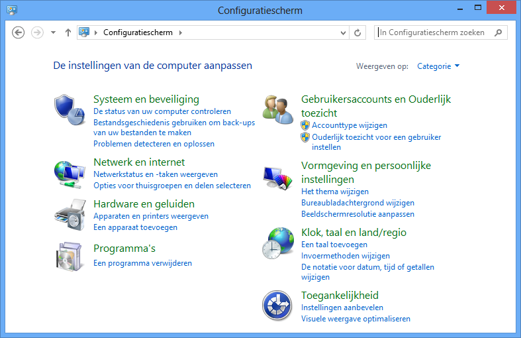Open Toegankelijkheid category heading

340,296
